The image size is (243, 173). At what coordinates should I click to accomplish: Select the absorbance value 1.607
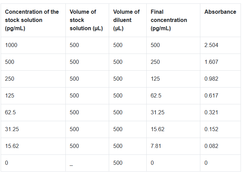[211, 62]
